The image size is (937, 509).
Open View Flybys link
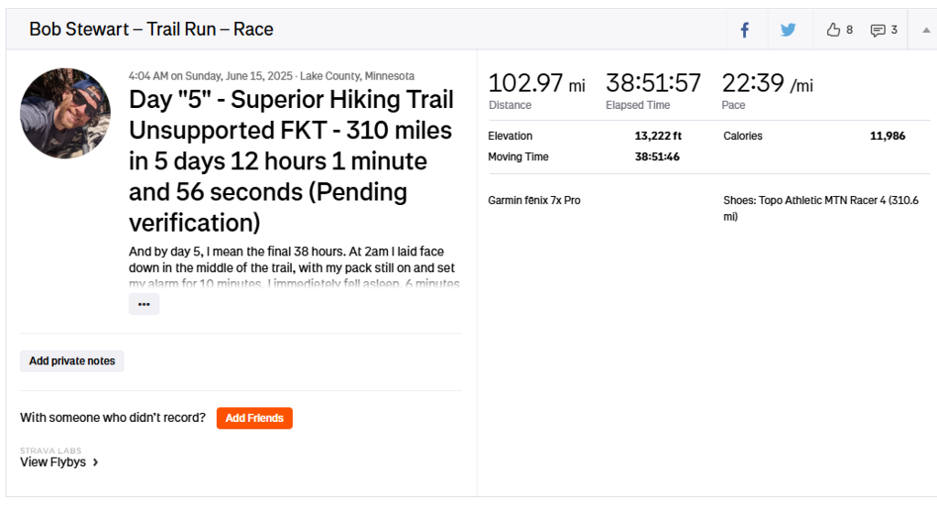tap(59, 462)
